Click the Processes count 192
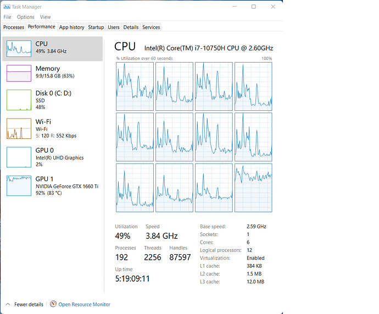The width and height of the screenshot is (379, 314). tap(121, 257)
